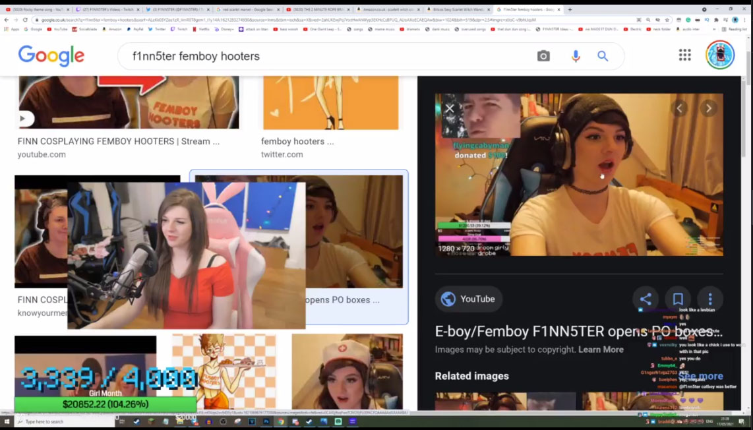
Task: Switch to the Amazon.co.uk scarlett witch tab
Action: [x=387, y=10]
